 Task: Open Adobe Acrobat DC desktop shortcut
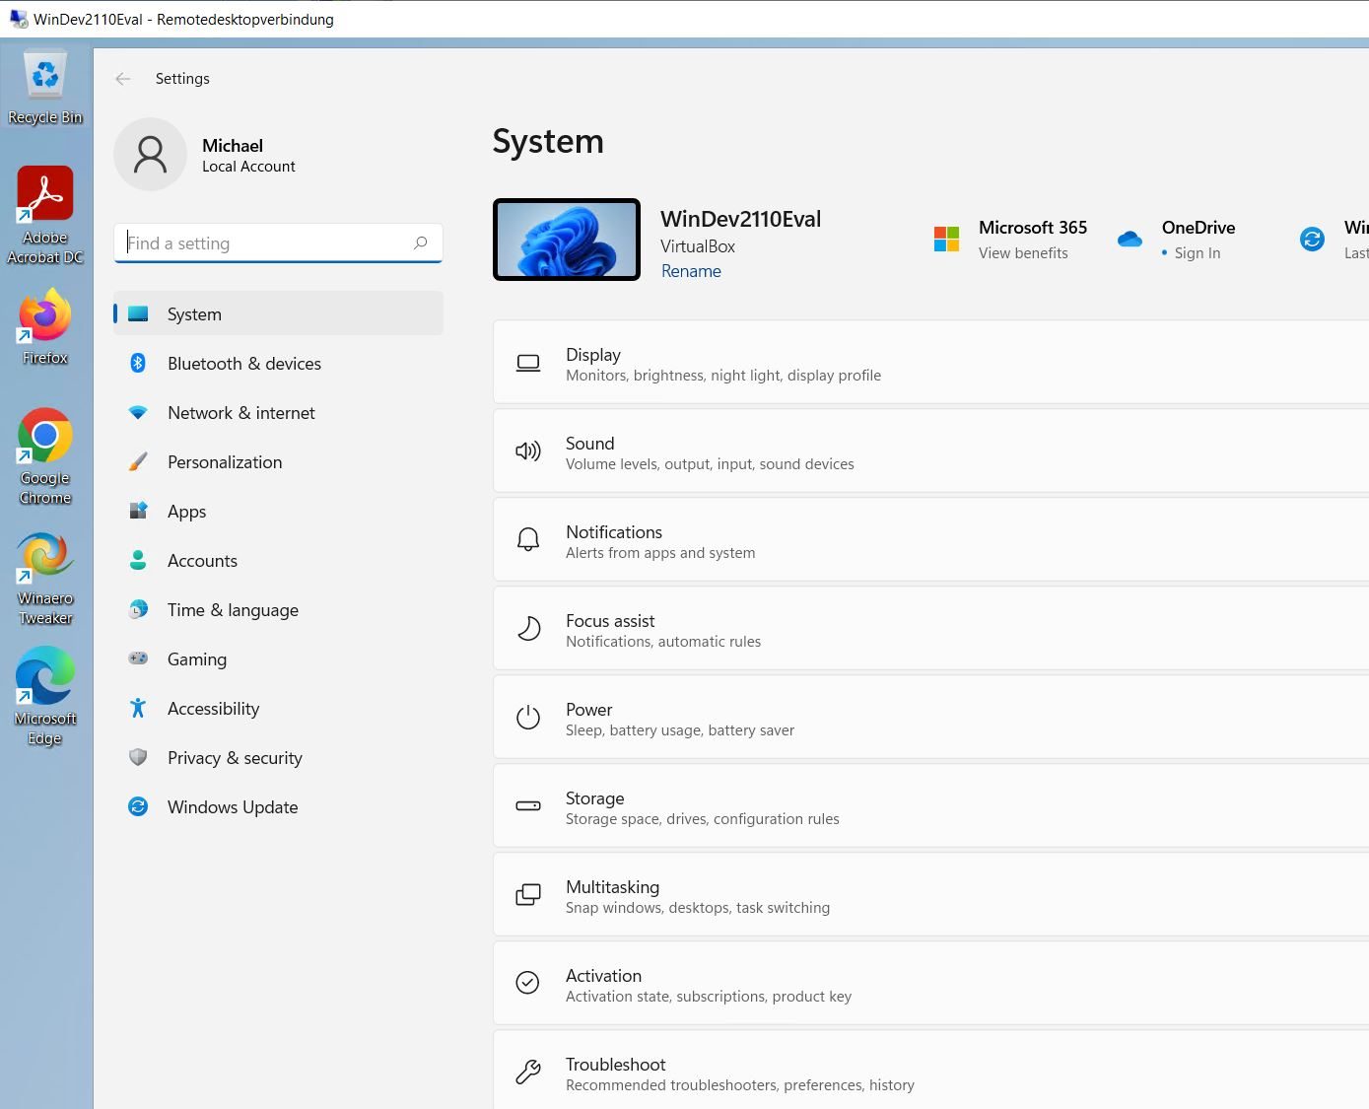click(x=45, y=205)
